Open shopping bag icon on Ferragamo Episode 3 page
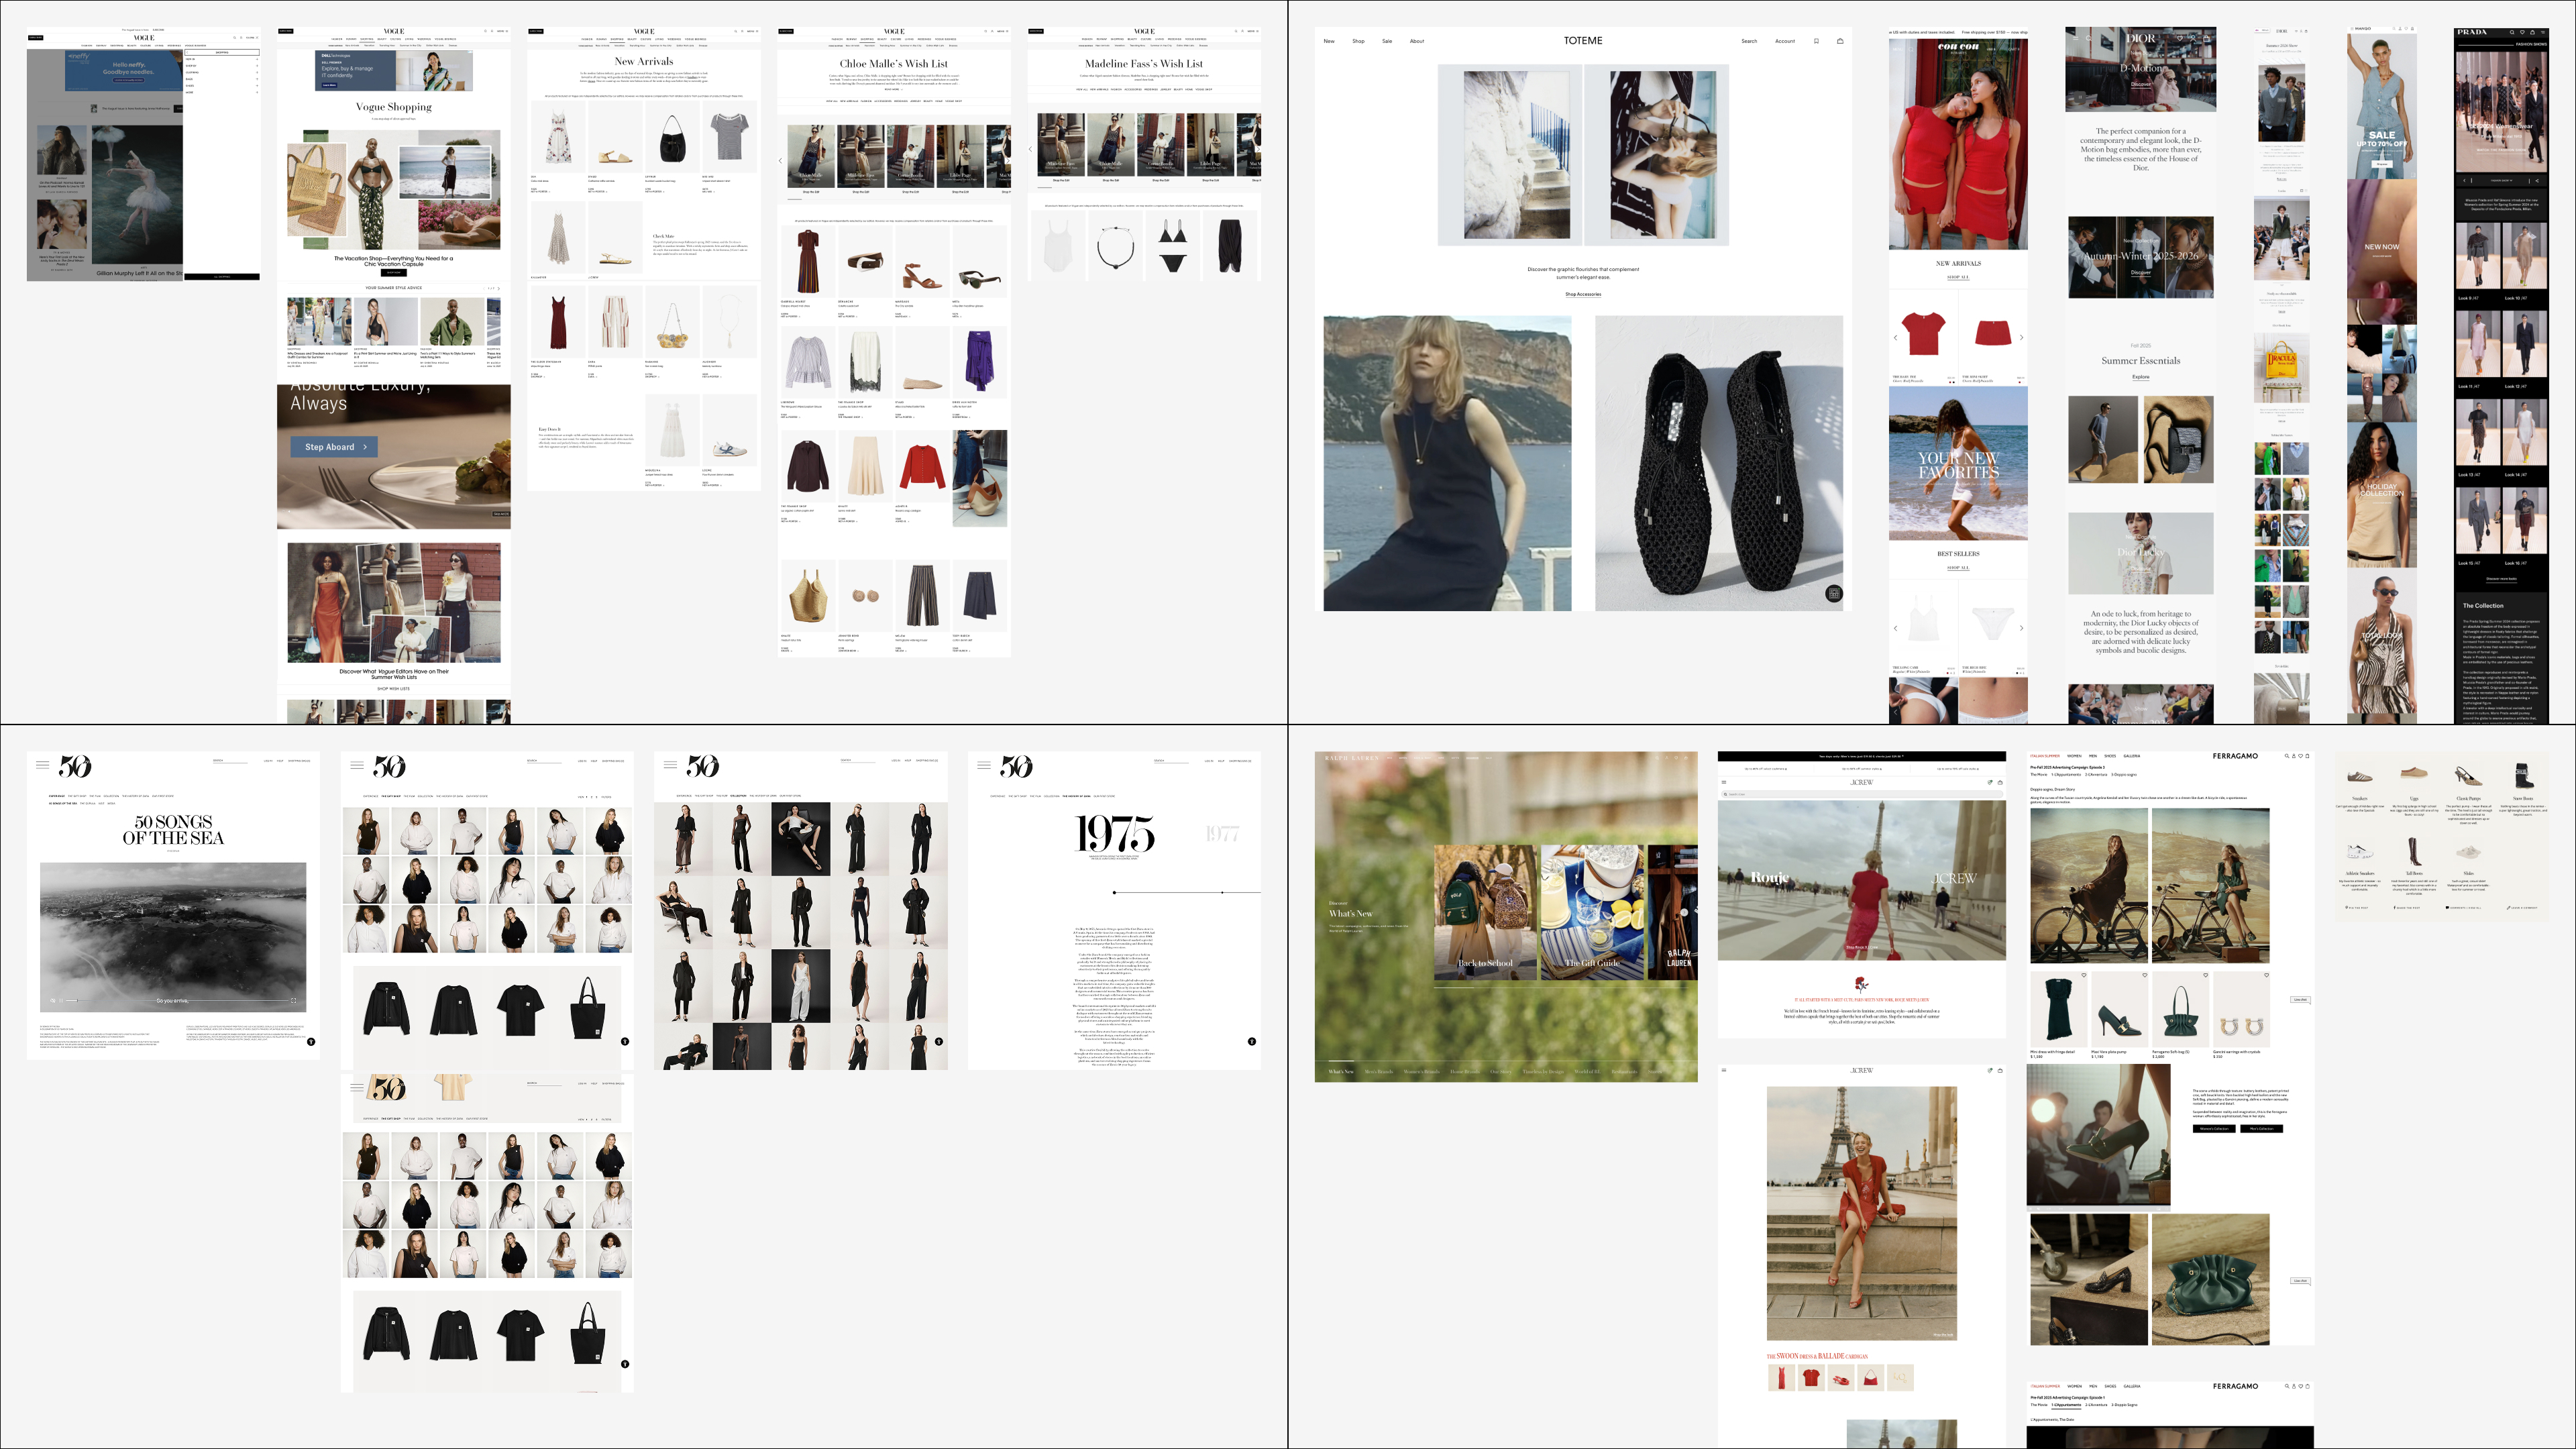2576x1449 pixels. pyautogui.click(x=2307, y=756)
